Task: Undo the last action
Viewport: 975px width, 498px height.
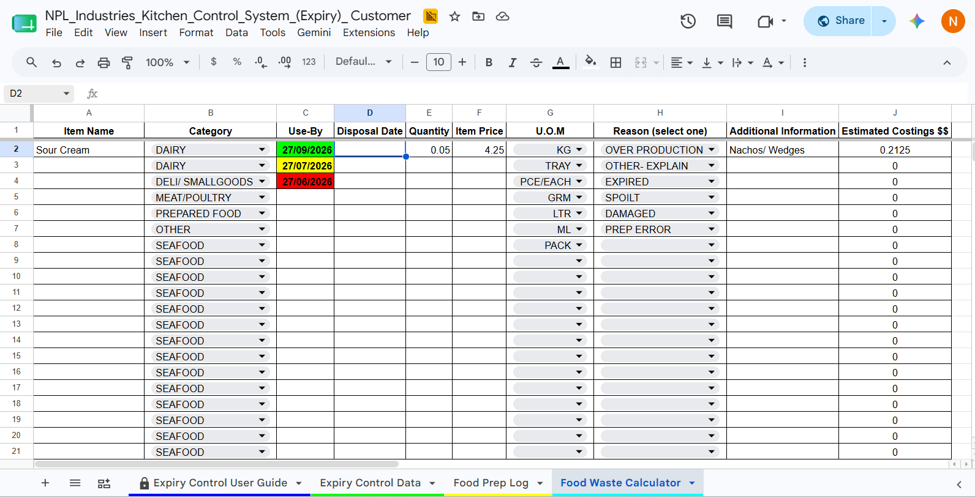Action: click(56, 62)
